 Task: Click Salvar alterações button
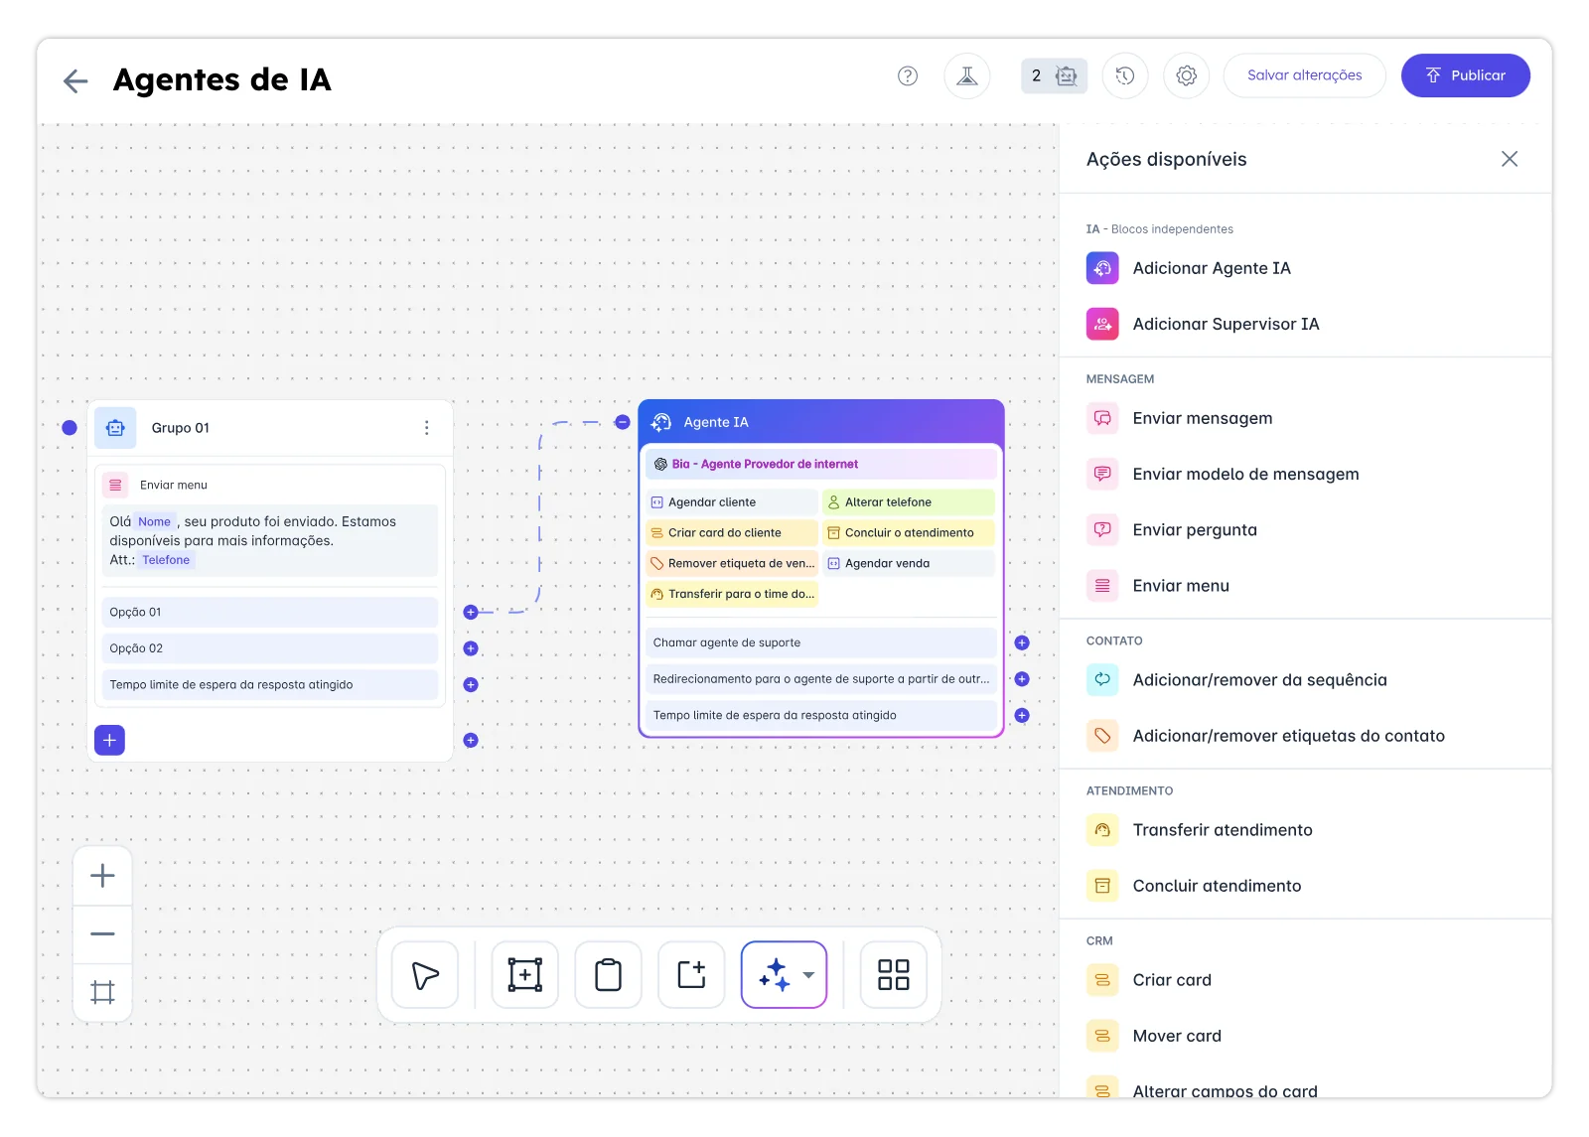(x=1305, y=75)
